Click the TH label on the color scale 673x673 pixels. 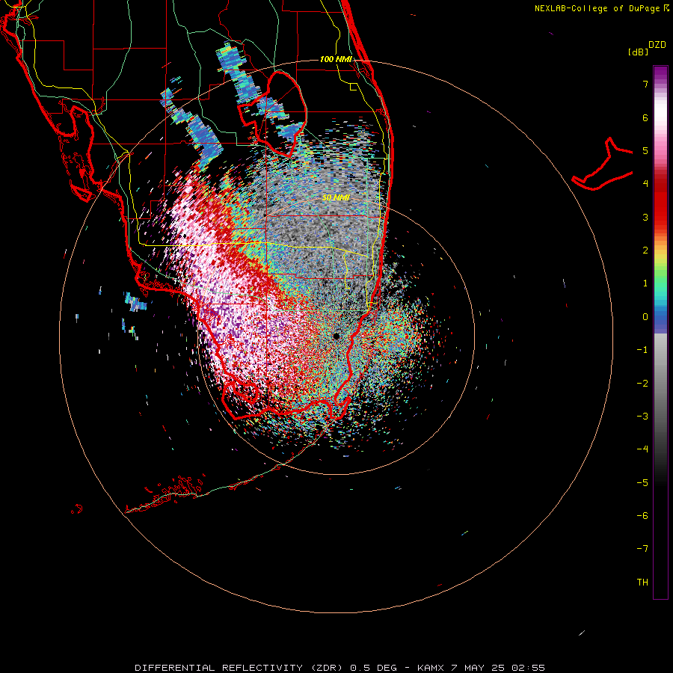642,583
